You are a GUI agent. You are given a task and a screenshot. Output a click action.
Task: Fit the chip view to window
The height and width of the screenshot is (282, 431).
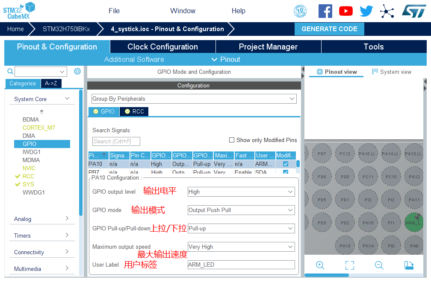pos(349,265)
